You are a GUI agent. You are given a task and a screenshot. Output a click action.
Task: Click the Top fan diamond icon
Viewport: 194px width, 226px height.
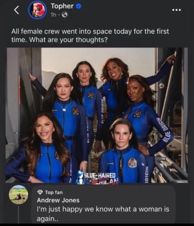[x=40, y=192]
